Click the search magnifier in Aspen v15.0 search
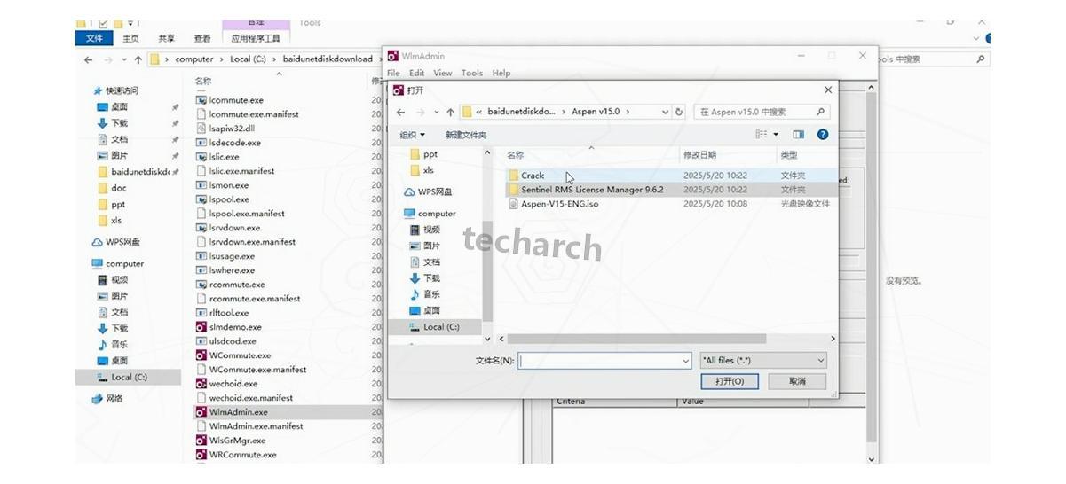The image size is (1066, 484). pyautogui.click(x=820, y=113)
